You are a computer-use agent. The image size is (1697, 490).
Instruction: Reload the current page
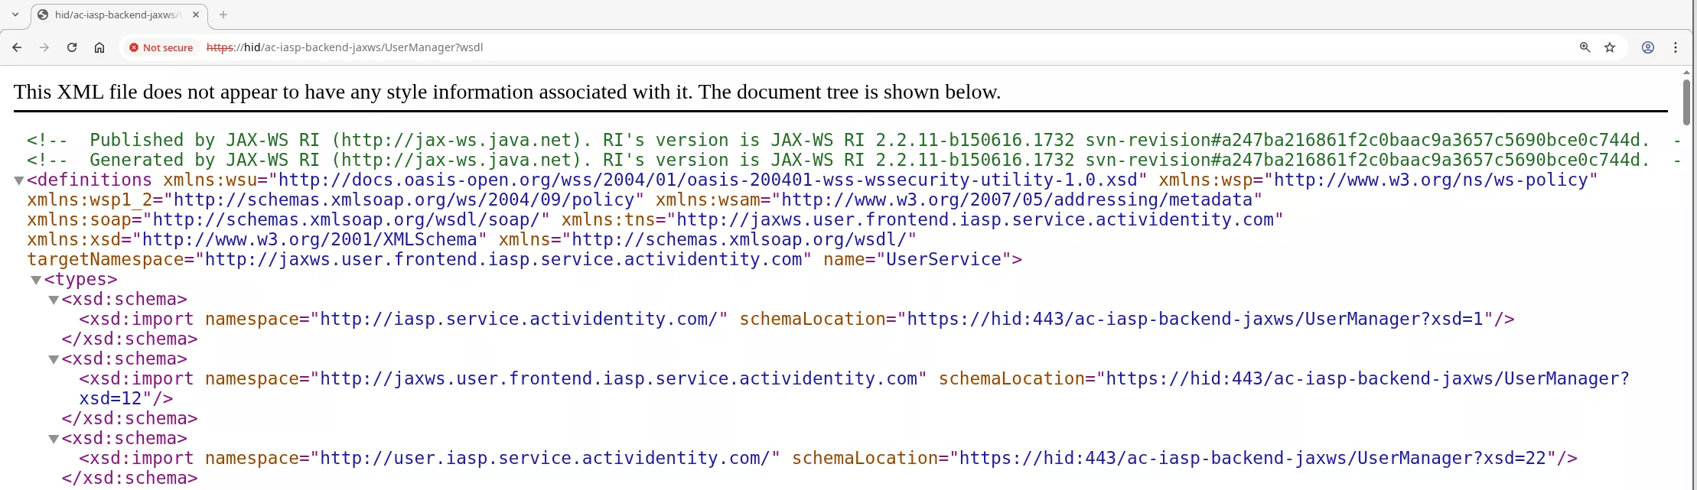point(72,47)
